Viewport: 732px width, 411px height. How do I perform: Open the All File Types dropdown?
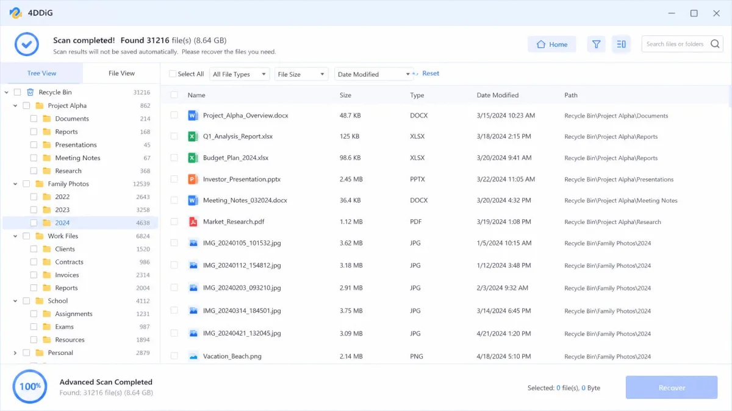[x=240, y=74]
